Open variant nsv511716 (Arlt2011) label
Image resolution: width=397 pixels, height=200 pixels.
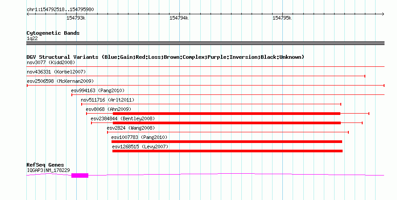point(108,100)
